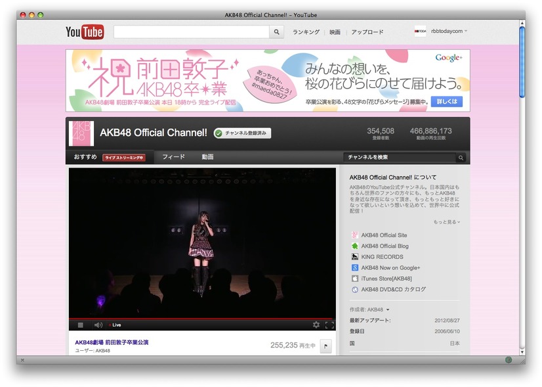Viewport: 542px width, 387px height.
Task: Click the AKB48 Official Channel! title
Action: 154,133
